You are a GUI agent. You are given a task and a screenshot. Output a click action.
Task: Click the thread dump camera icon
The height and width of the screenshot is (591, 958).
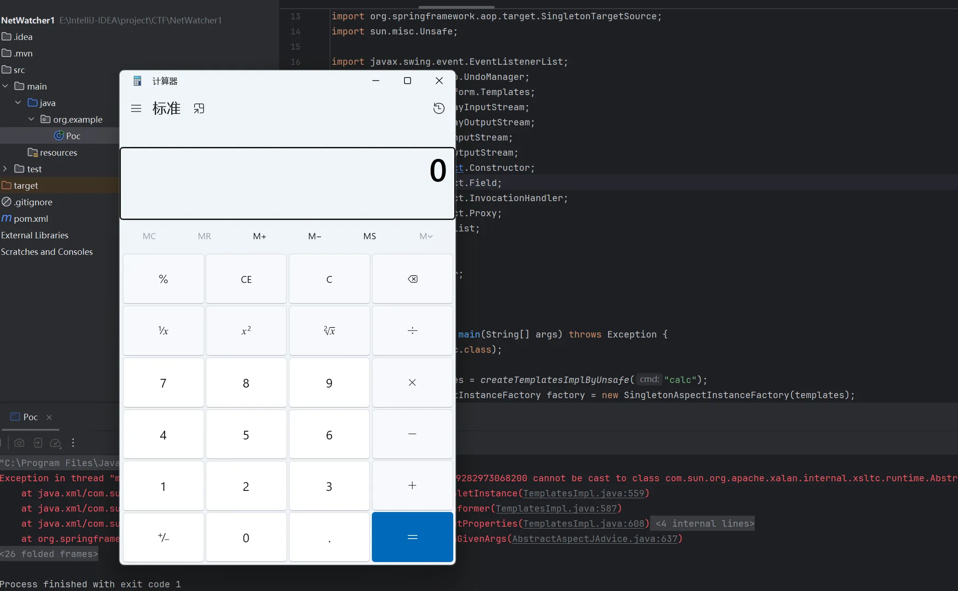[19, 443]
